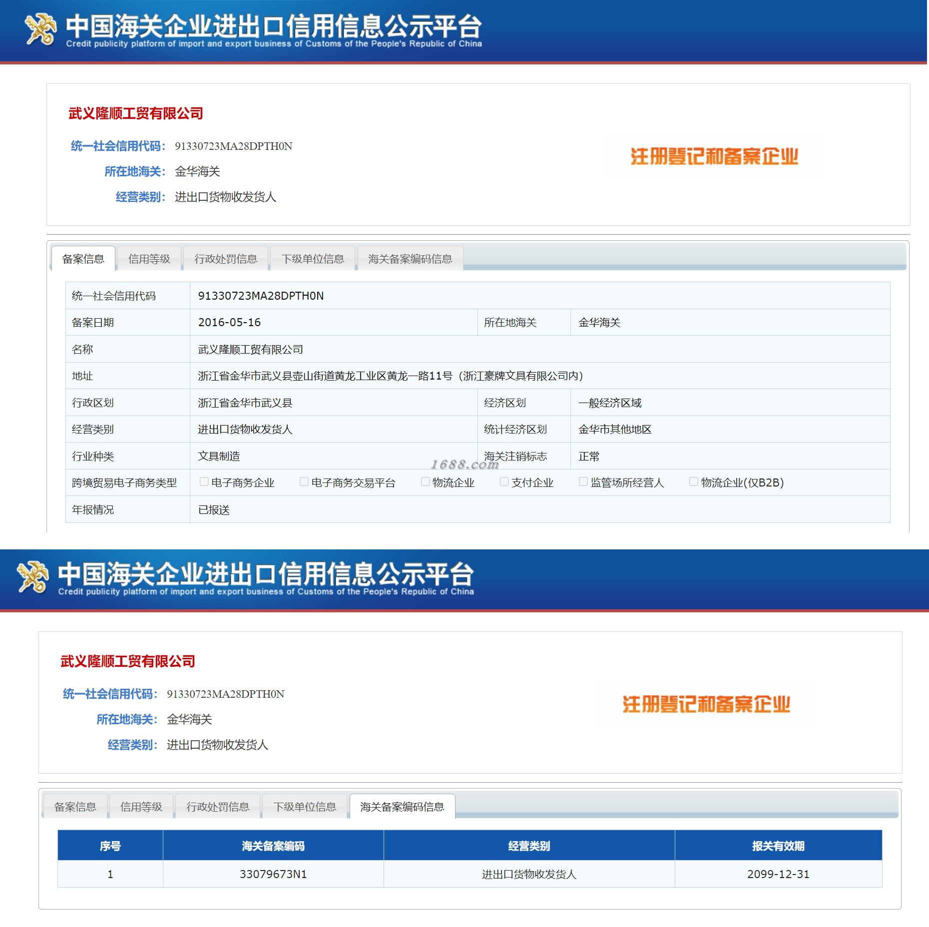Screen dimensions: 929x927
Task: Click the lower platform title banner text
Action: (266, 574)
